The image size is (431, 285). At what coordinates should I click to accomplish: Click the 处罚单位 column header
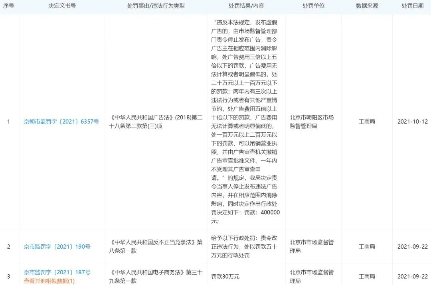tap(313, 6)
